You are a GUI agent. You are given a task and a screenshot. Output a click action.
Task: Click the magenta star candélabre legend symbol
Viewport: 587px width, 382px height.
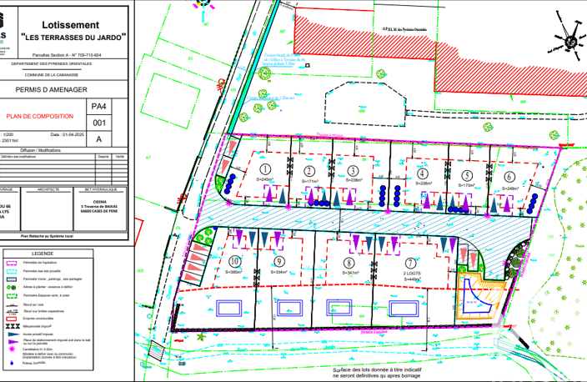12,349
